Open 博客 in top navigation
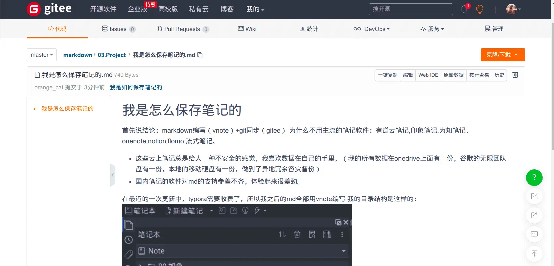554x266 pixels. [x=227, y=9]
